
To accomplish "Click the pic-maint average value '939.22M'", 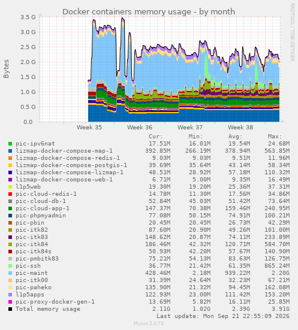I will point(237,273).
